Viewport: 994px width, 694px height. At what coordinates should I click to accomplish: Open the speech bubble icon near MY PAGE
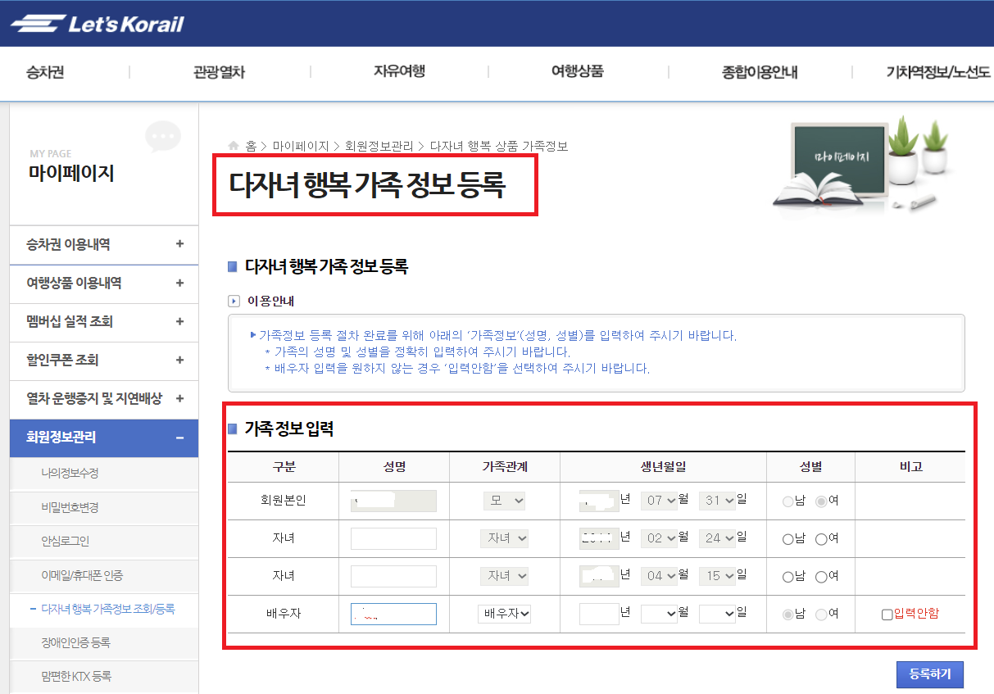[x=163, y=136]
